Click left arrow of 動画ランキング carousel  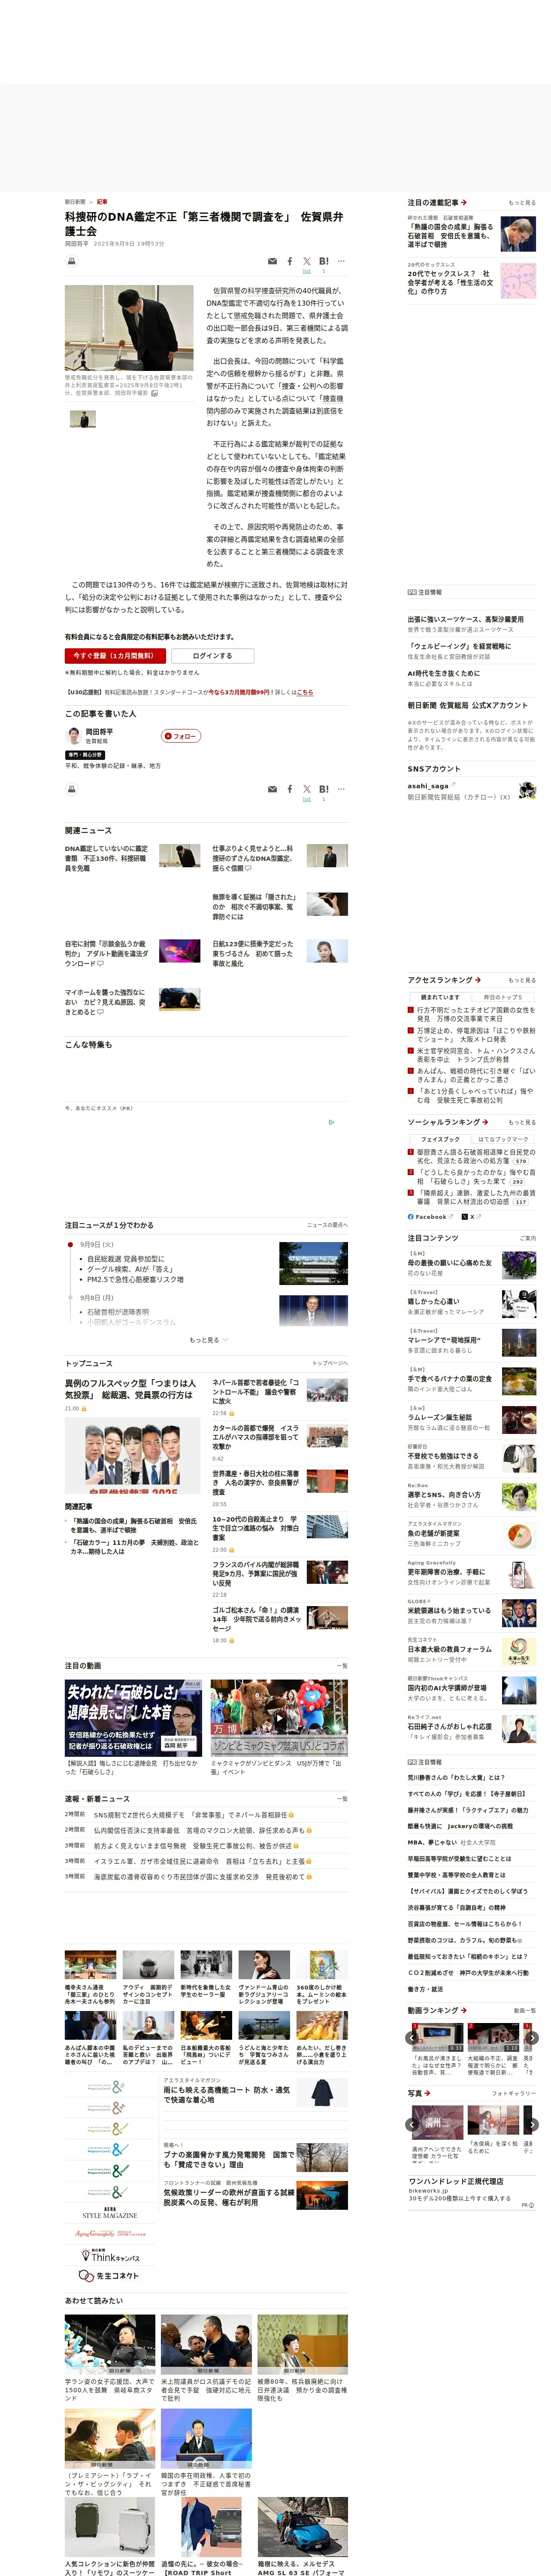(412, 2037)
